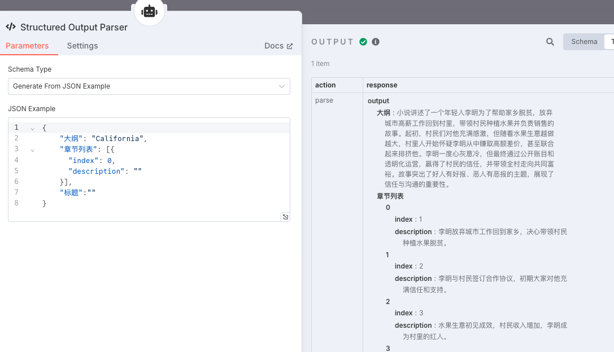Click the Structured Output Parser title
Image resolution: width=614 pixels, height=352 pixels.
click(74, 27)
